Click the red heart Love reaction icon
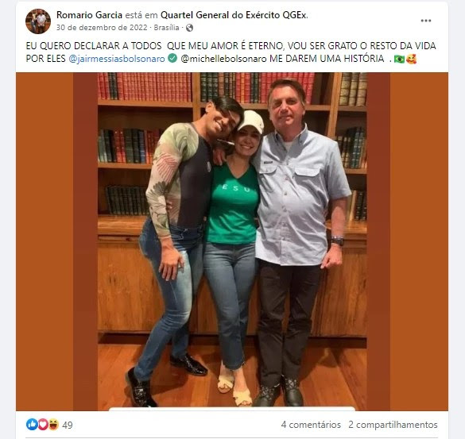The image size is (465, 439). [x=43, y=425]
